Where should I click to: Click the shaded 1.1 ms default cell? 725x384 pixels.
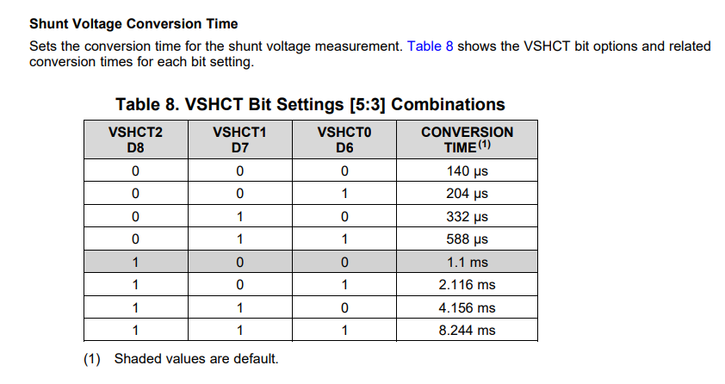pyautogui.click(x=467, y=262)
